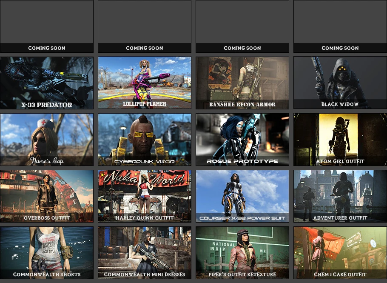Screen dimensions: 387x283
Task: Select the Adventurer Outfit card
Action: click(340, 196)
